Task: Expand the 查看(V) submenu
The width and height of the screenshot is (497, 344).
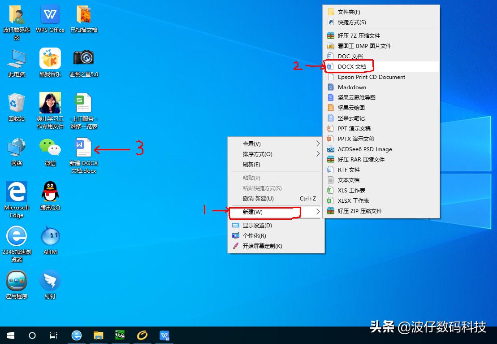Action: point(251,144)
